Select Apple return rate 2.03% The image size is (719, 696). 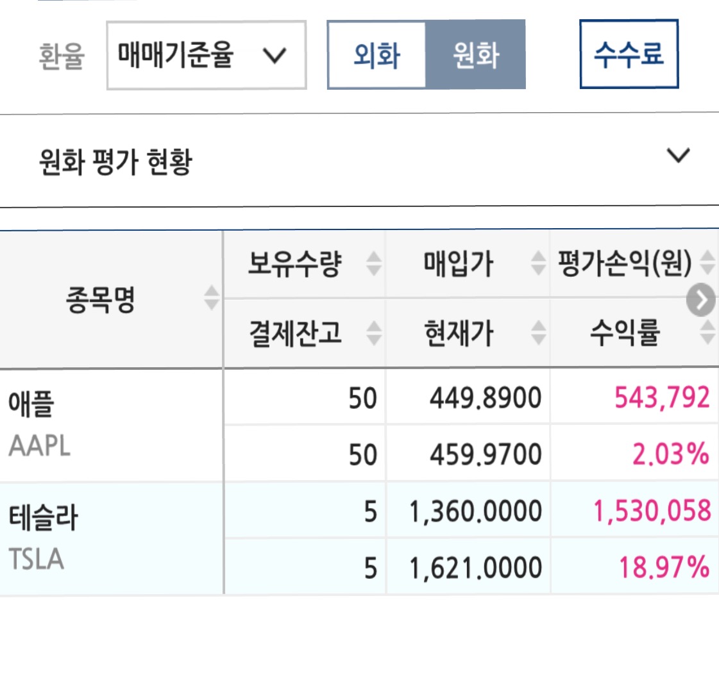pos(671,454)
